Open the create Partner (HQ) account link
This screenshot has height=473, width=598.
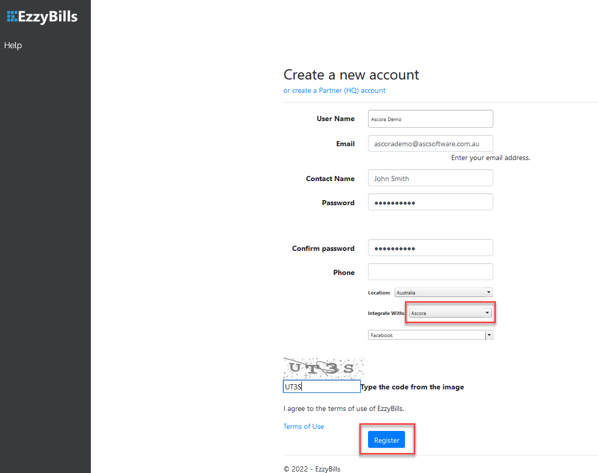(x=334, y=90)
